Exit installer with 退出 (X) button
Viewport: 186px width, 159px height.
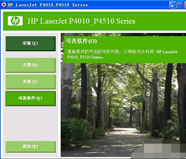coord(31,147)
